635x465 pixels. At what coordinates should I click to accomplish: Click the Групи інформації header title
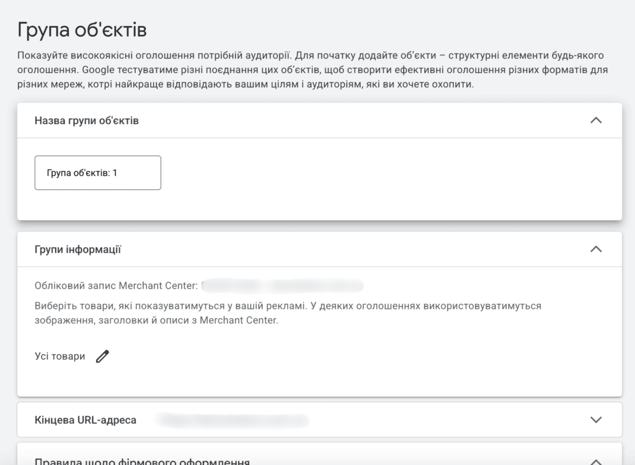(78, 249)
